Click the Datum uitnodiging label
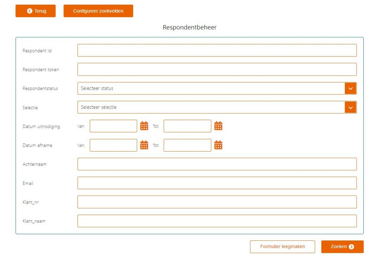The height and width of the screenshot is (260, 371). pos(41,127)
